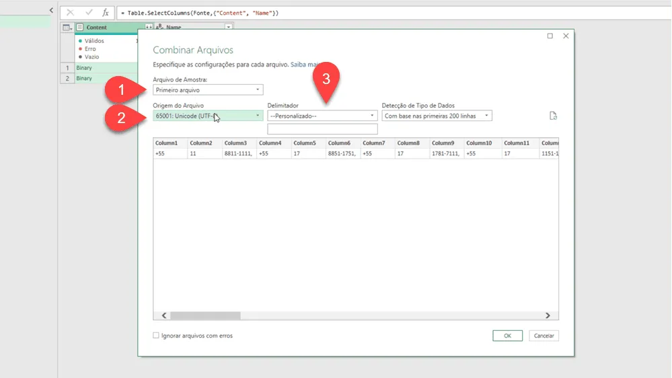Enable Ignorar arquivos com erros checkbox

[x=156, y=336]
